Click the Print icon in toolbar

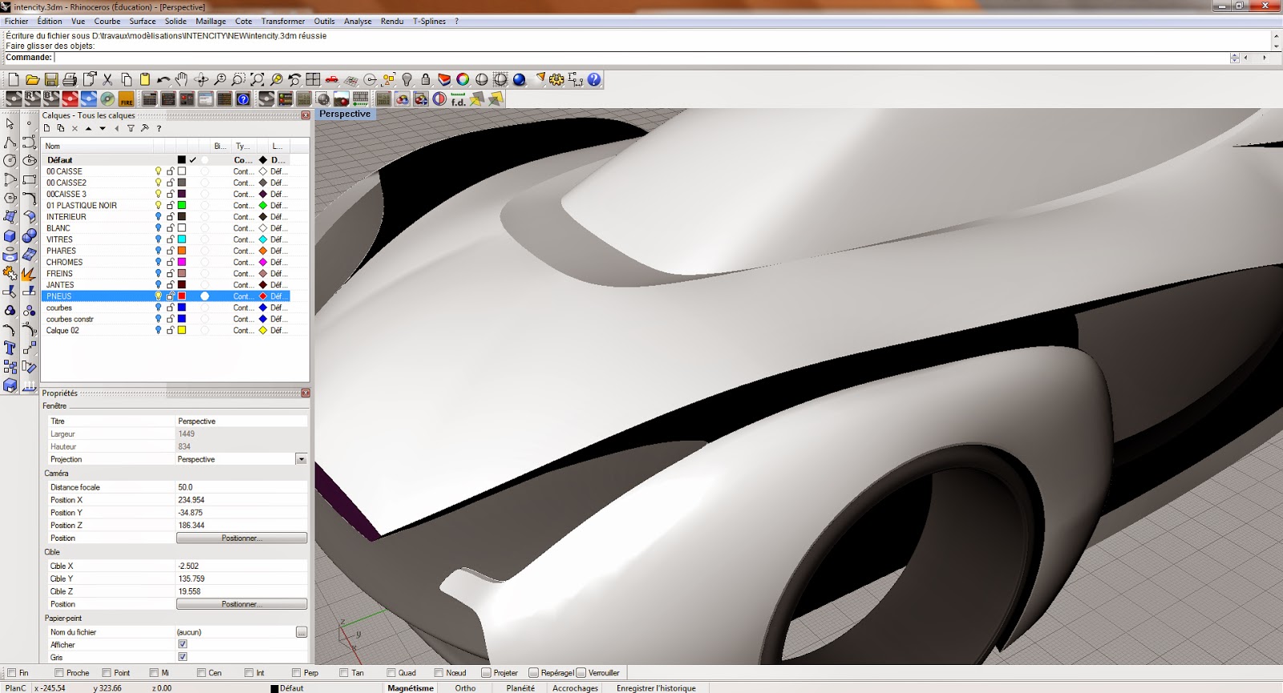pyautogui.click(x=70, y=79)
